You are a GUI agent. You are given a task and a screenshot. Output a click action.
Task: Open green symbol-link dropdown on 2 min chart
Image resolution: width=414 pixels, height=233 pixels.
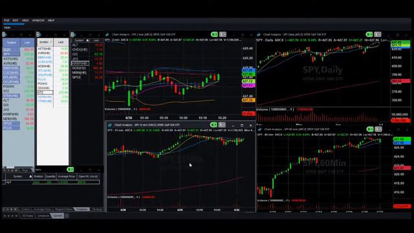tap(214, 34)
